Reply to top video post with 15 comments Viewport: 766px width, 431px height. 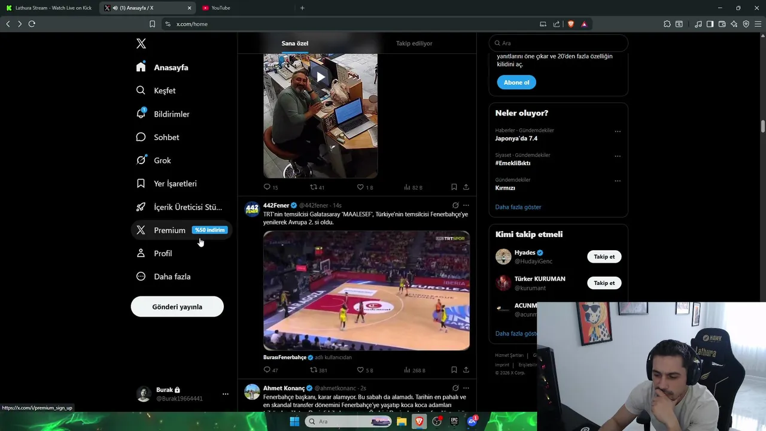tap(271, 187)
